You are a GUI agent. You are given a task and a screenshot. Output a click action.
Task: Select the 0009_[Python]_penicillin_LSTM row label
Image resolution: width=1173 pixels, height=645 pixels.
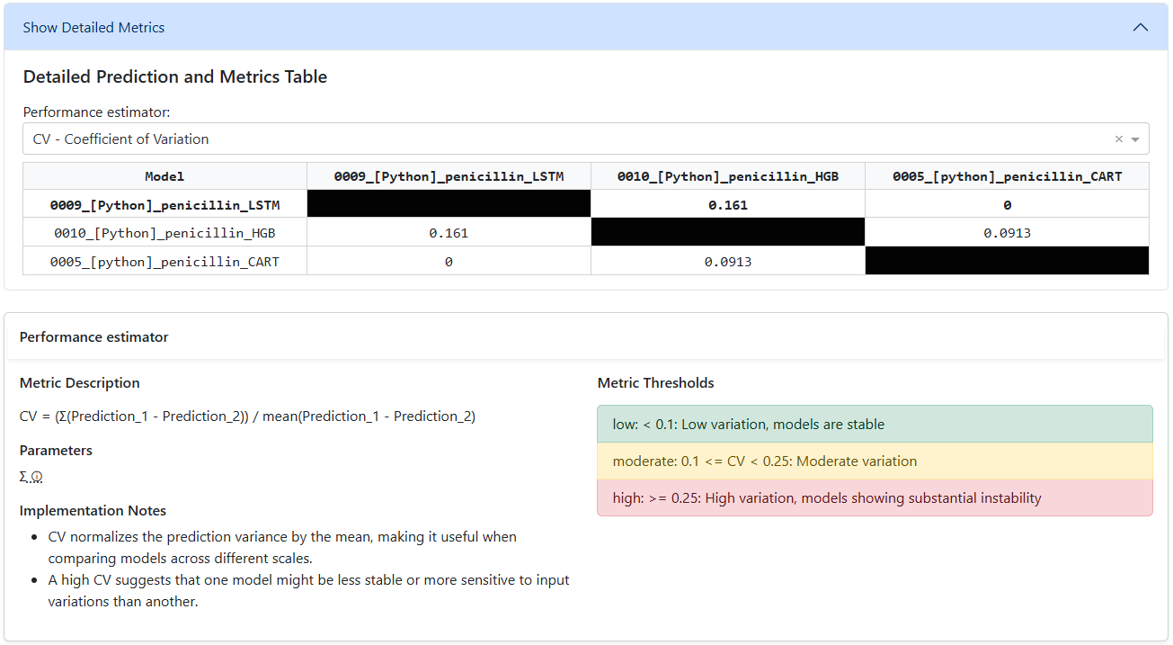[164, 205]
